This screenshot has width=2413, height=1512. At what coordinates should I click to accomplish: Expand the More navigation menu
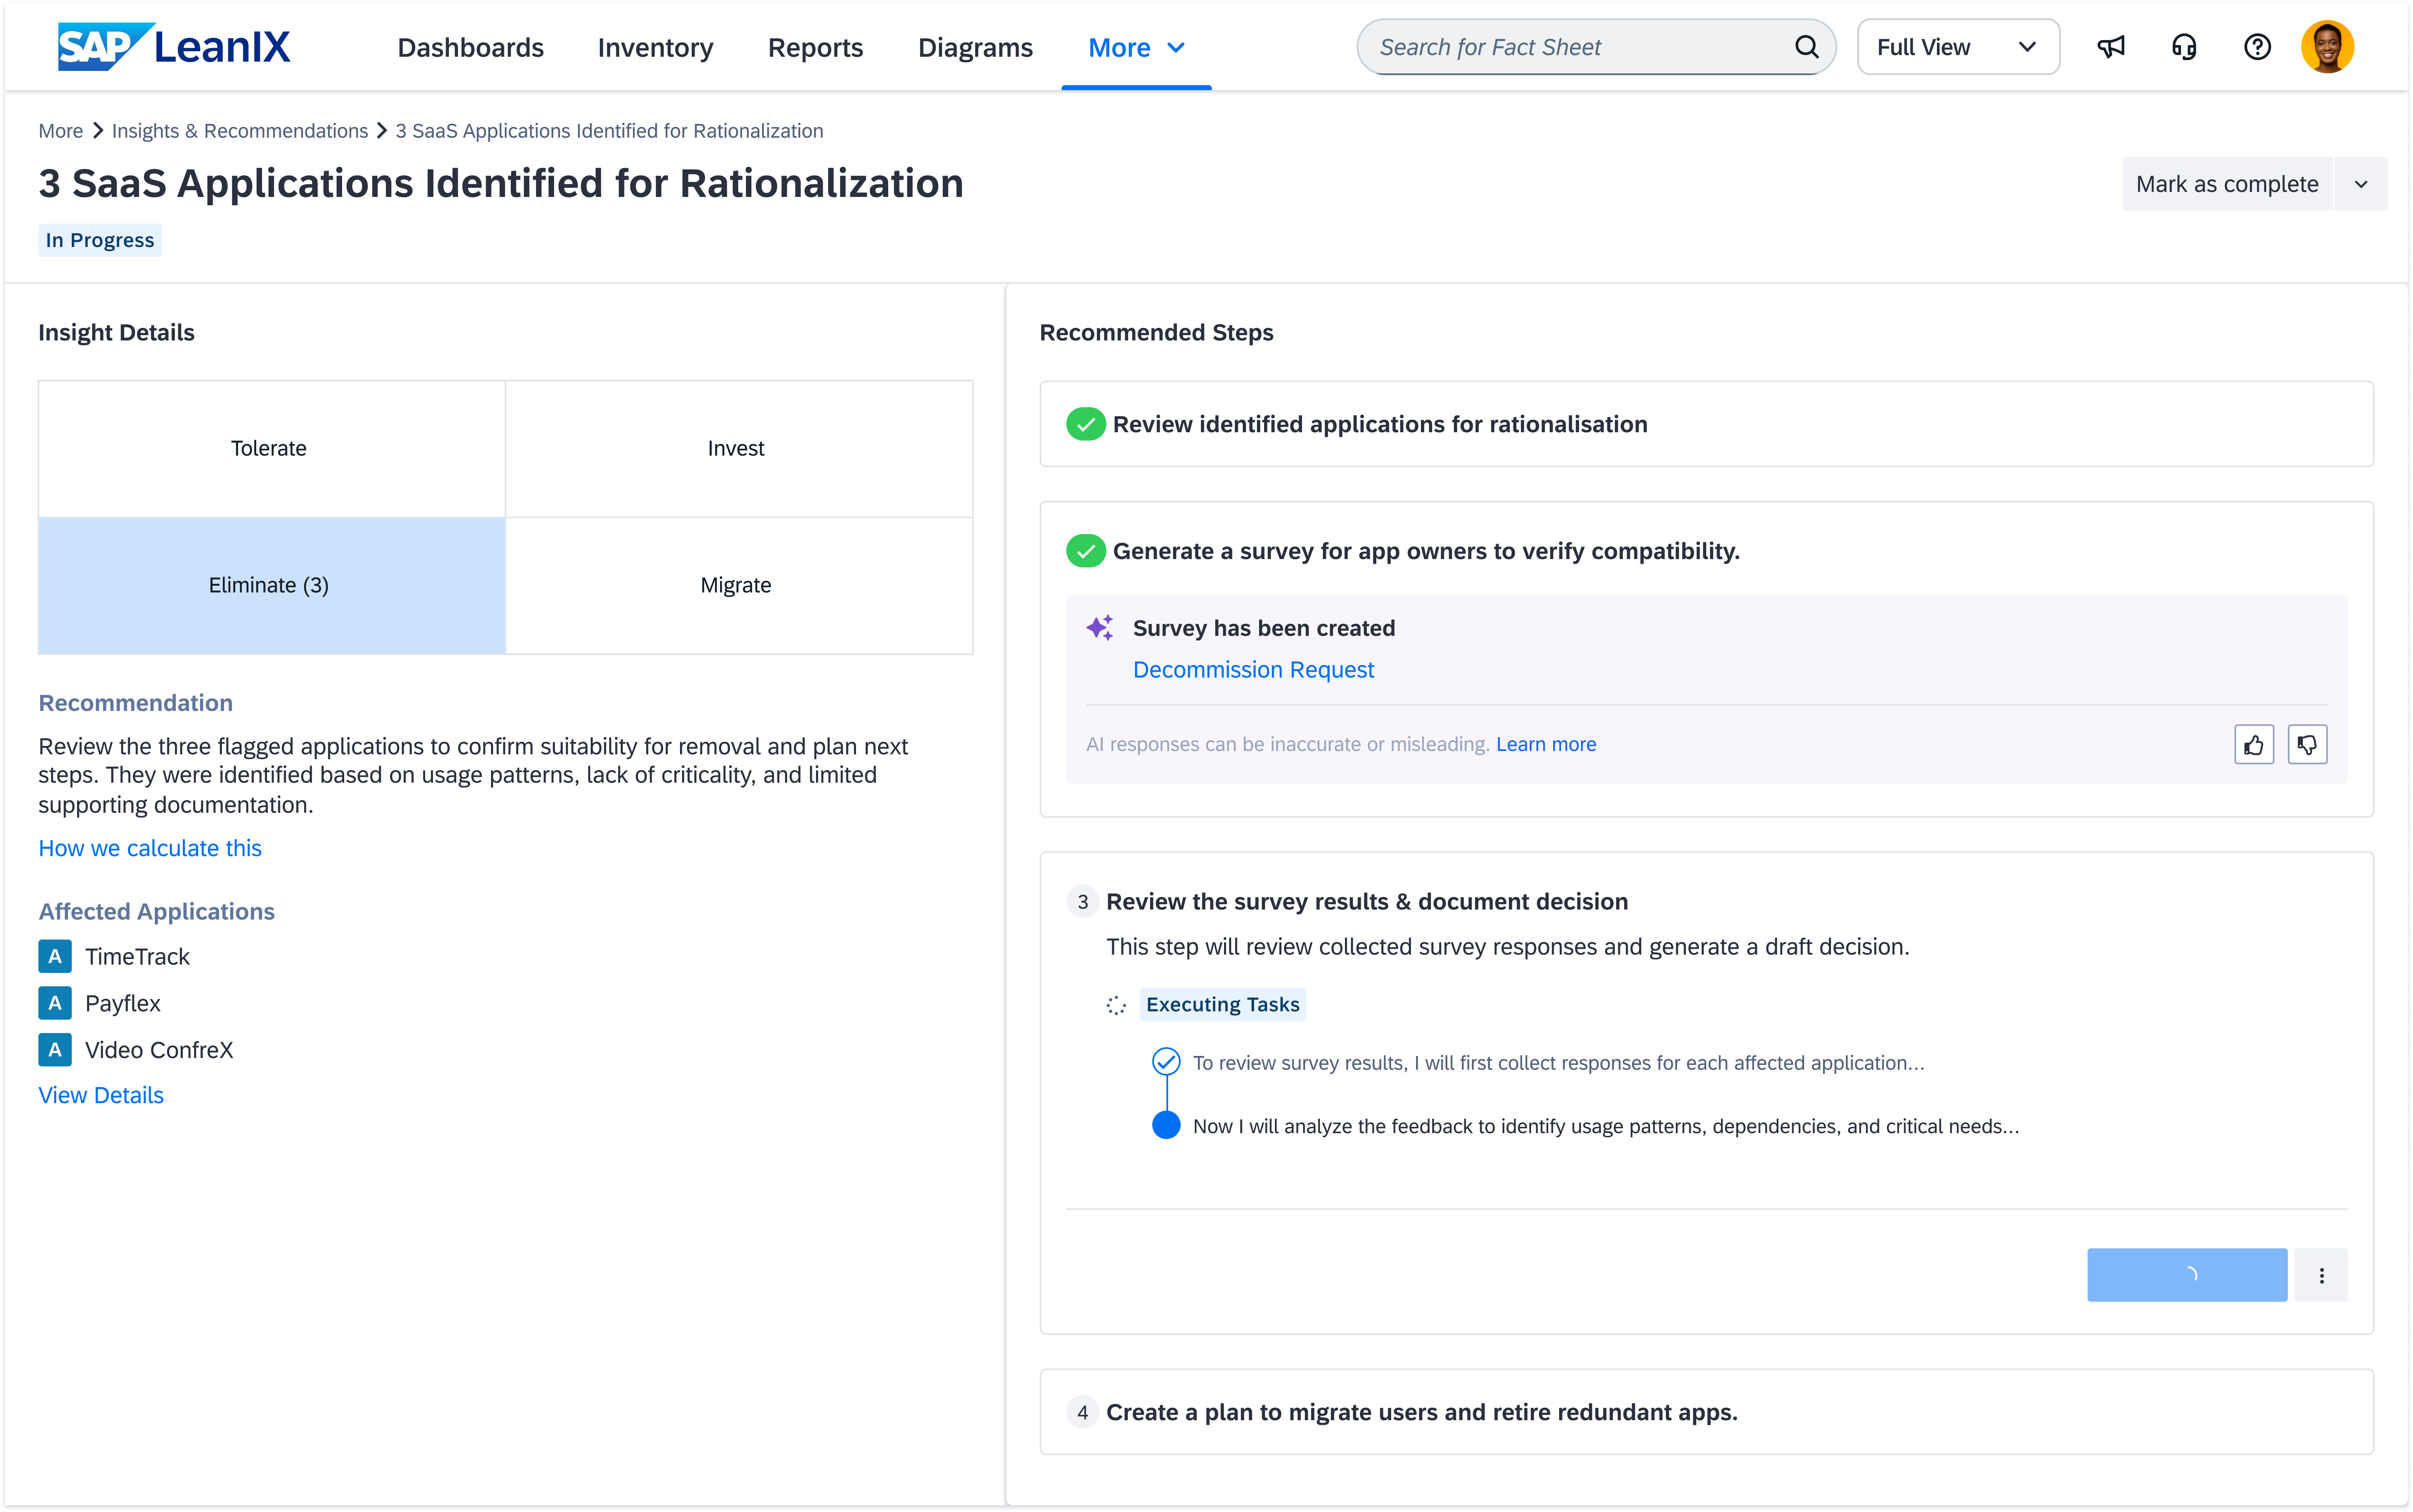1136,47
